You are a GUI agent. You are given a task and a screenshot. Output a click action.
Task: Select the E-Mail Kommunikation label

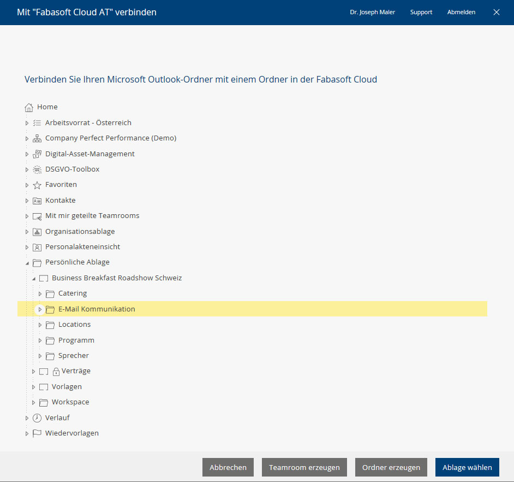click(97, 309)
